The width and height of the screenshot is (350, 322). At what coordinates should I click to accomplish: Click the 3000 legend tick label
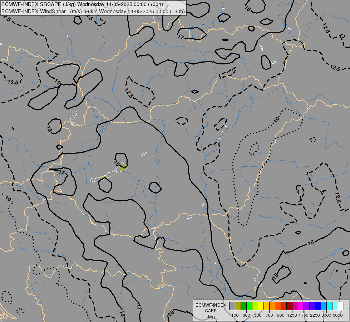pyautogui.click(x=326, y=315)
